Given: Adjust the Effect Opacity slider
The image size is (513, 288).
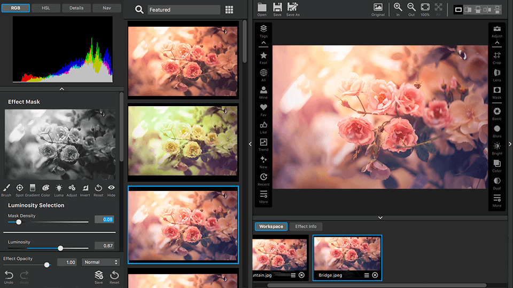Looking at the screenshot, I should coord(47,265).
